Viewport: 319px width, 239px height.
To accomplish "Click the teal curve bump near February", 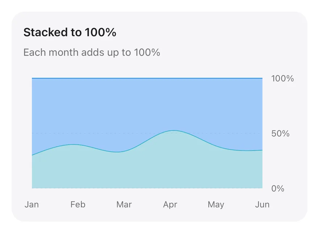I will (74, 144).
